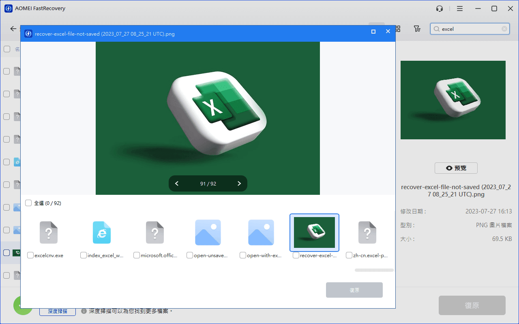Click the 深度掃描可以為您找到更多檔案 hint text

click(131, 311)
